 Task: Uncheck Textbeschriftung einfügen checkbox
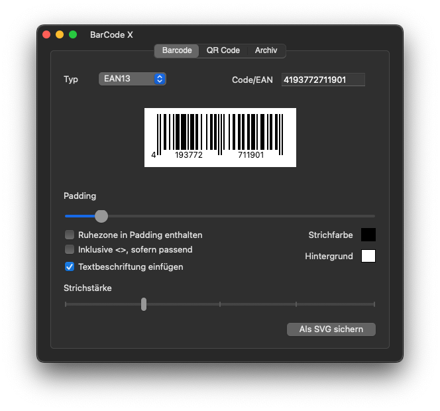(70, 266)
